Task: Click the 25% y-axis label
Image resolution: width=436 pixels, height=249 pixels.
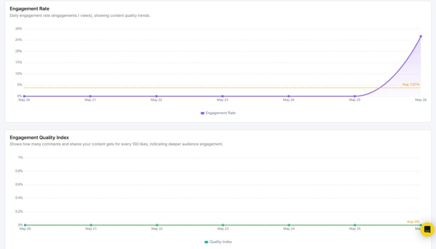Action: coord(18,40)
